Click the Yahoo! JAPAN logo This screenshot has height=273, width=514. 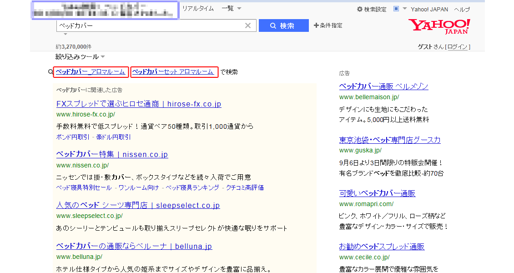(439, 26)
